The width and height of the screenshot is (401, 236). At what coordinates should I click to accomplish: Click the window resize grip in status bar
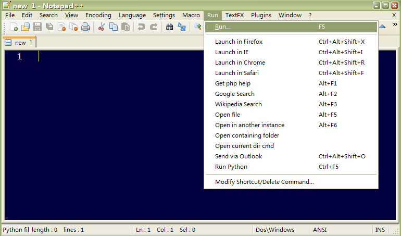pos(395,231)
